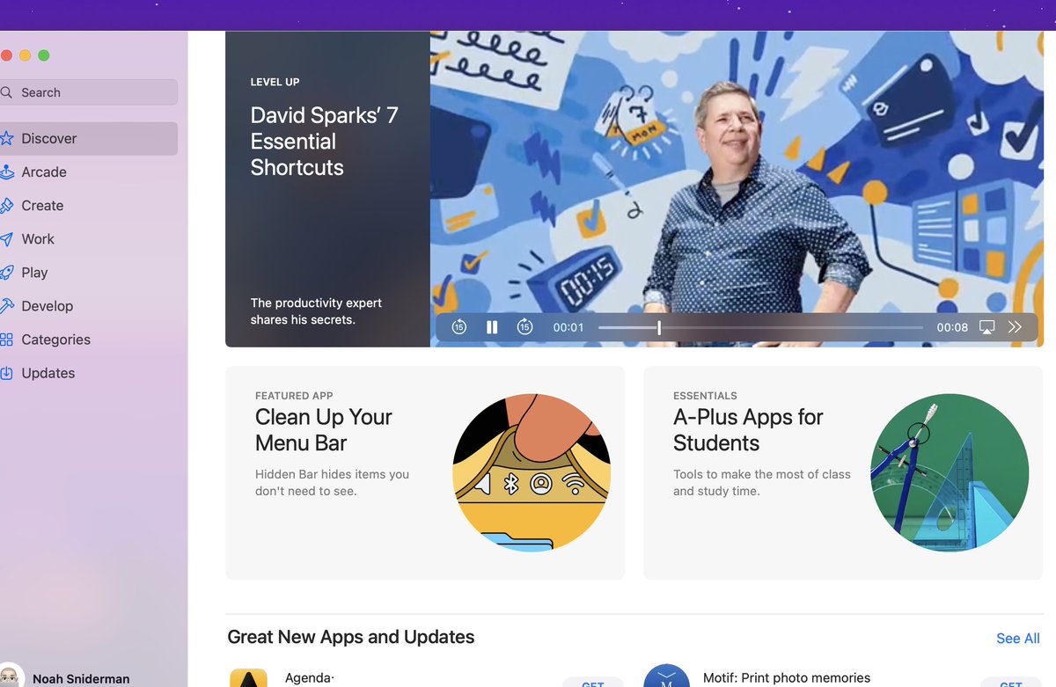
Task: Open the Discover section
Action: [89, 138]
